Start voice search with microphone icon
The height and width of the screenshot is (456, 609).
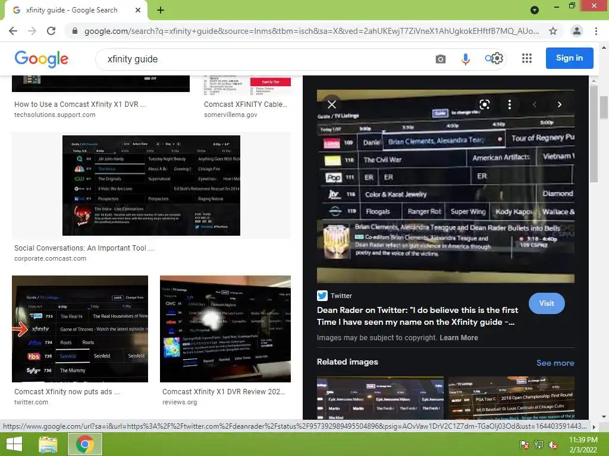pos(465,59)
